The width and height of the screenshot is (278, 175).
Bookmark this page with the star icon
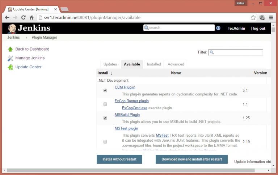(253, 17)
